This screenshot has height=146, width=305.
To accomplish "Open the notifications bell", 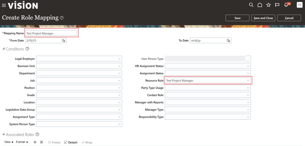I will [286, 5].
